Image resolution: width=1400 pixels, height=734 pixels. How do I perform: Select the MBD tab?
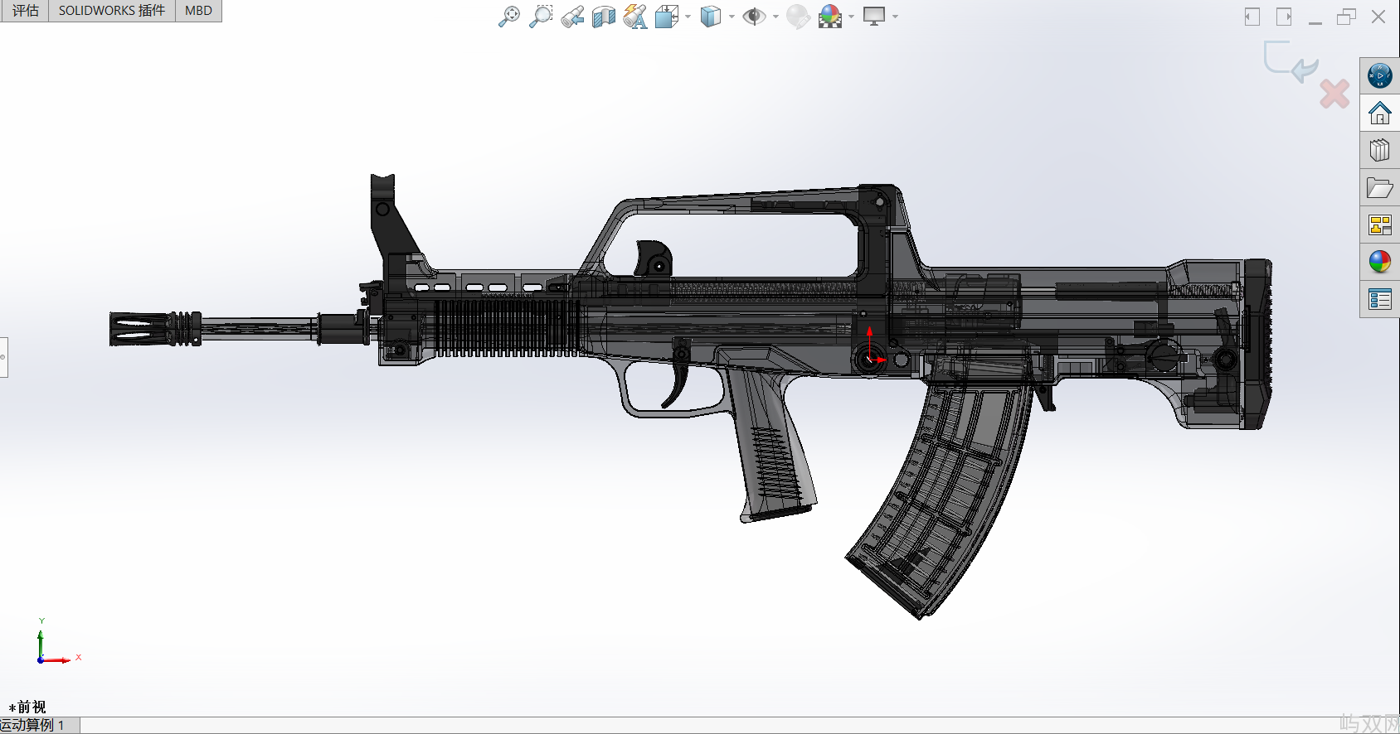pyautogui.click(x=198, y=11)
